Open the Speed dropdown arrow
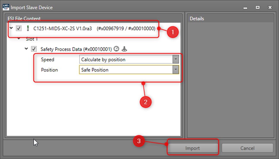This screenshot has height=159, width=279. [x=176, y=60]
